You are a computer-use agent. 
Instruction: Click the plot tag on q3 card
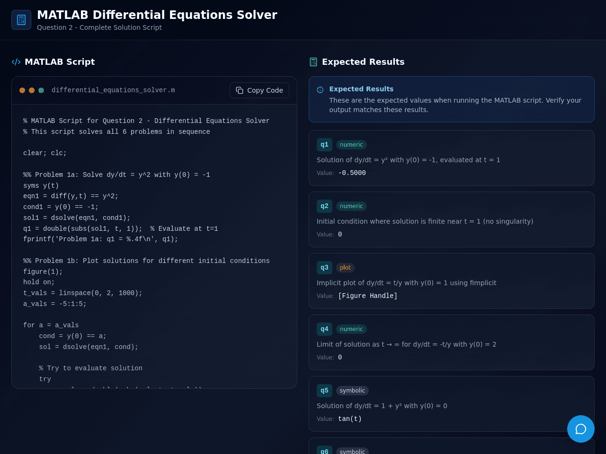click(x=345, y=268)
